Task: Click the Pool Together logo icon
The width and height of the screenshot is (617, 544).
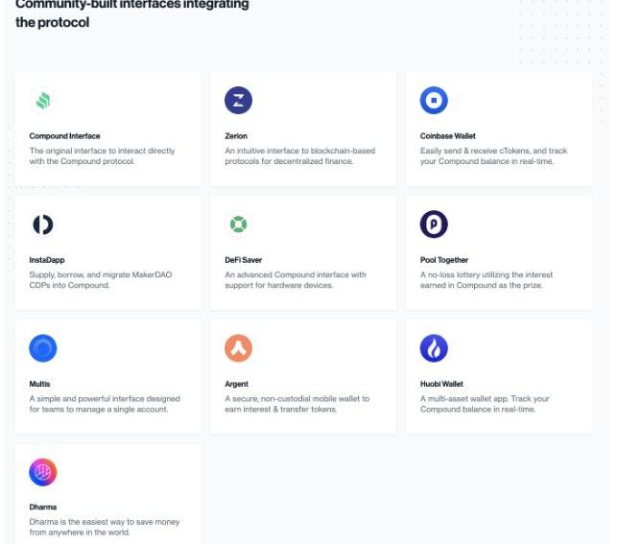Action: [x=434, y=225]
